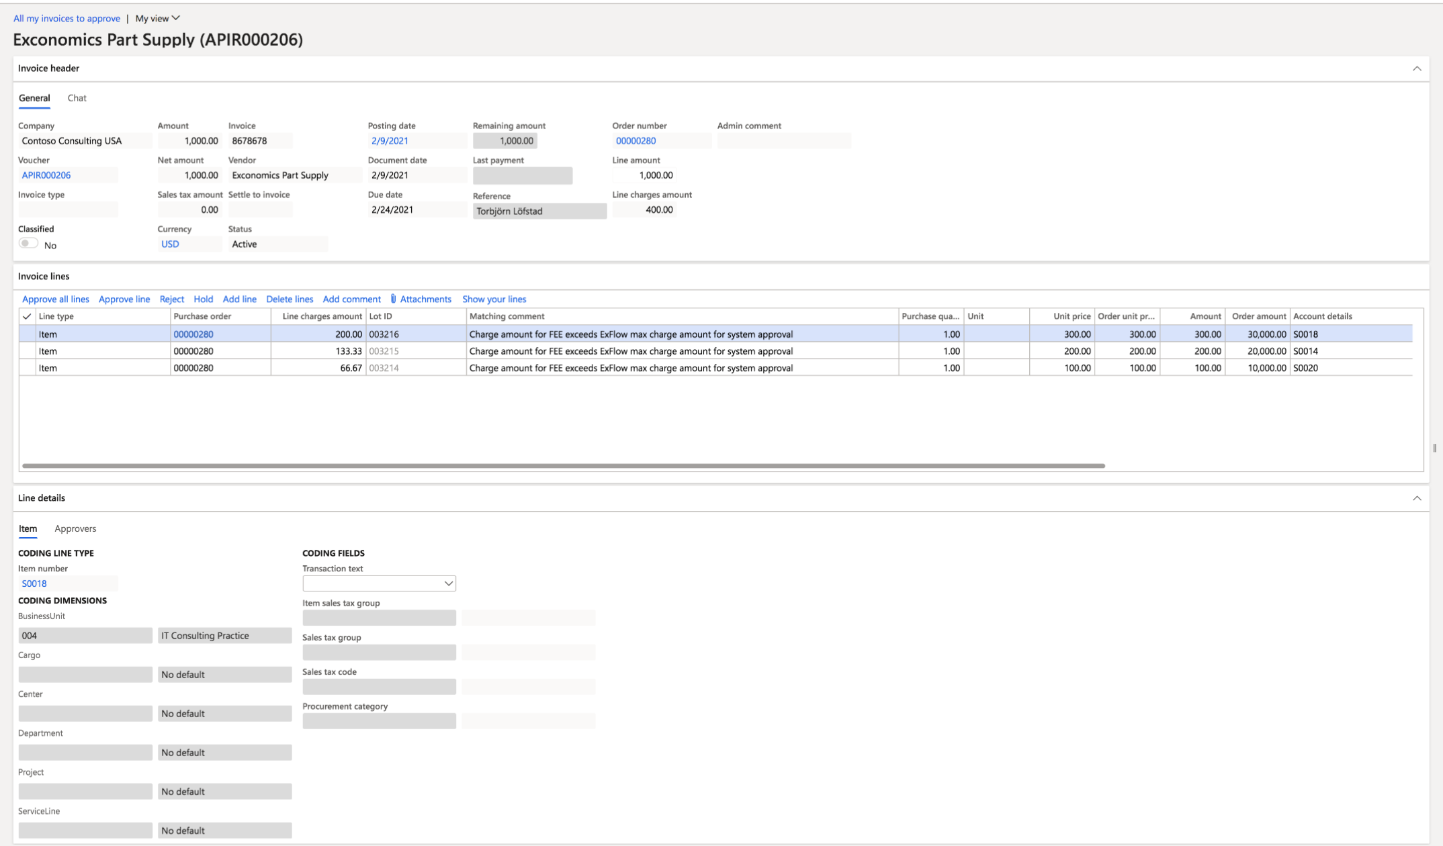Click the Admin comment field
The height and width of the screenshot is (846, 1443).
pyautogui.click(x=784, y=141)
